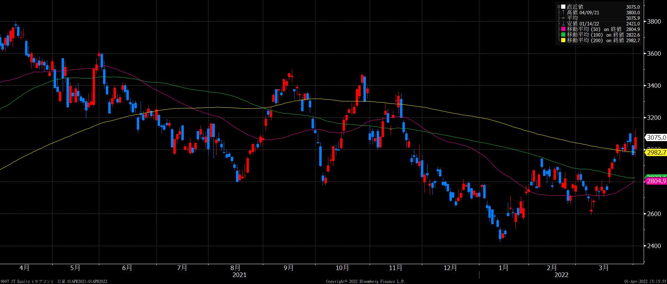This screenshot has height=284, width=667.
Task: Collapse the legend tree box toggle
Action: point(559,7)
